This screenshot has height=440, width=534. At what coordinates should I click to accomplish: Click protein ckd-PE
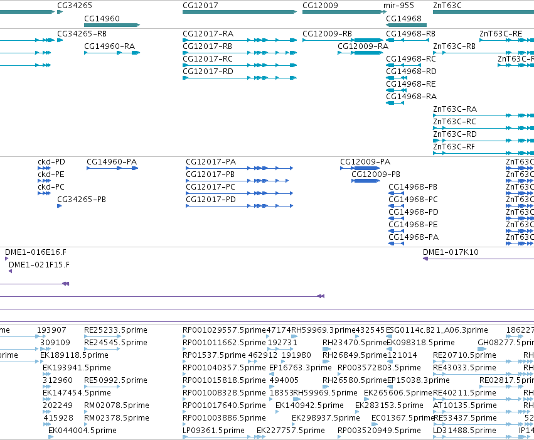(51, 174)
